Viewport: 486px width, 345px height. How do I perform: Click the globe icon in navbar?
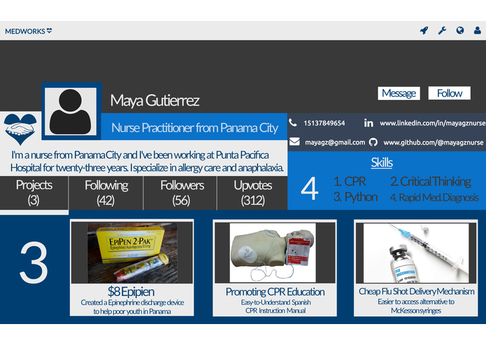[x=460, y=30]
